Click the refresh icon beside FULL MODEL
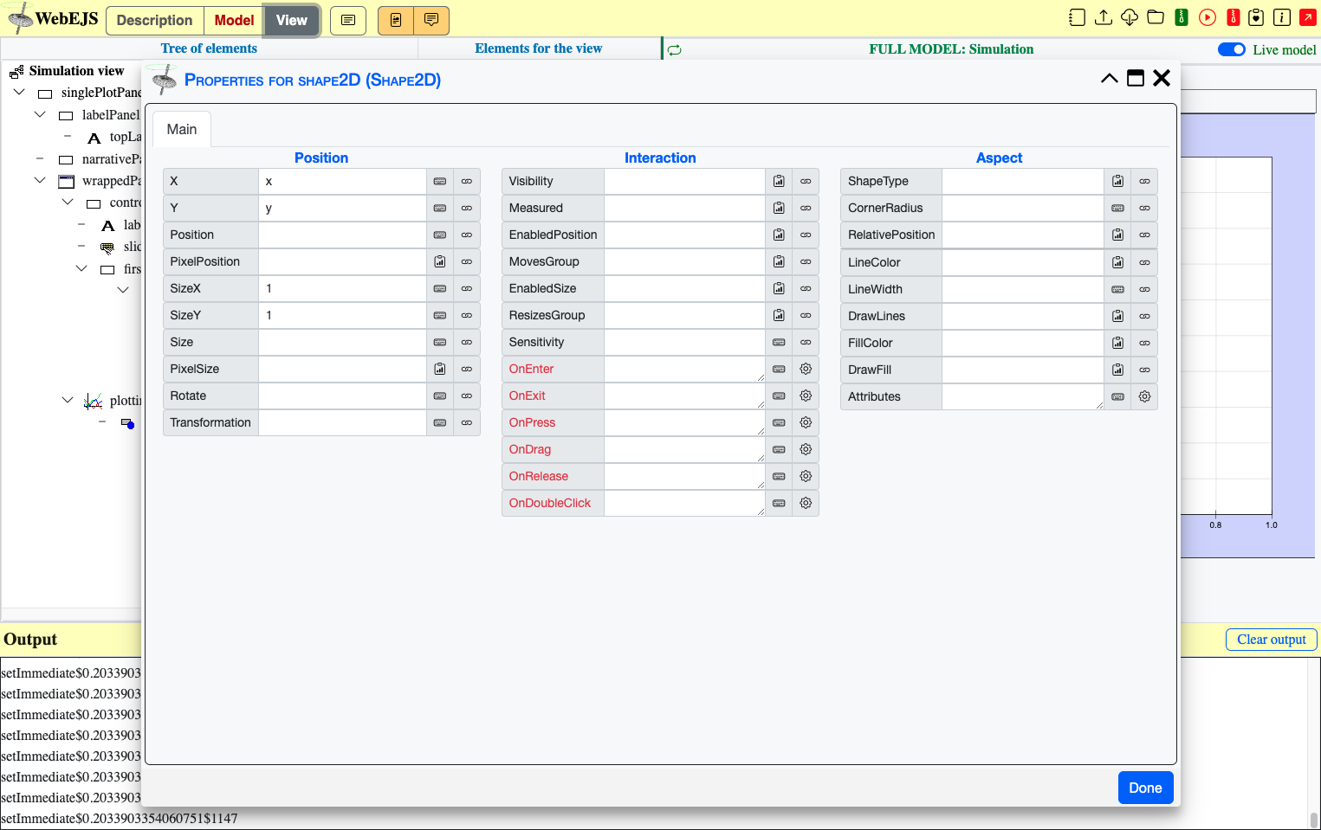The image size is (1321, 830). tap(675, 50)
